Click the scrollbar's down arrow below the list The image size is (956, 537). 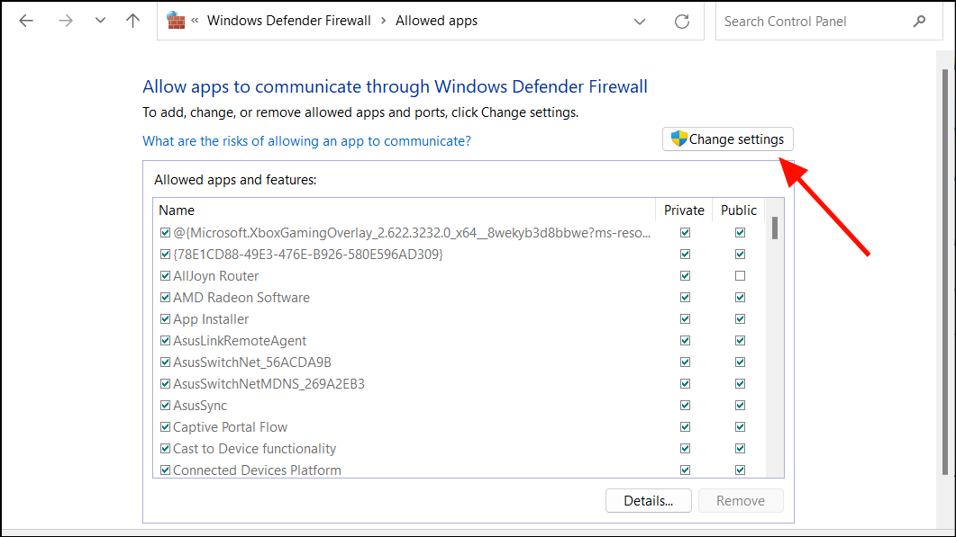773,470
